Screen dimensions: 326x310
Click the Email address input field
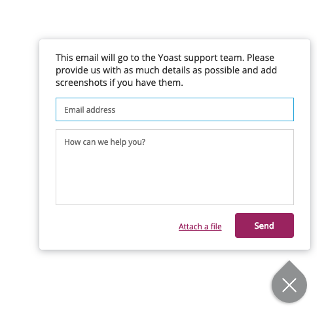tap(175, 109)
